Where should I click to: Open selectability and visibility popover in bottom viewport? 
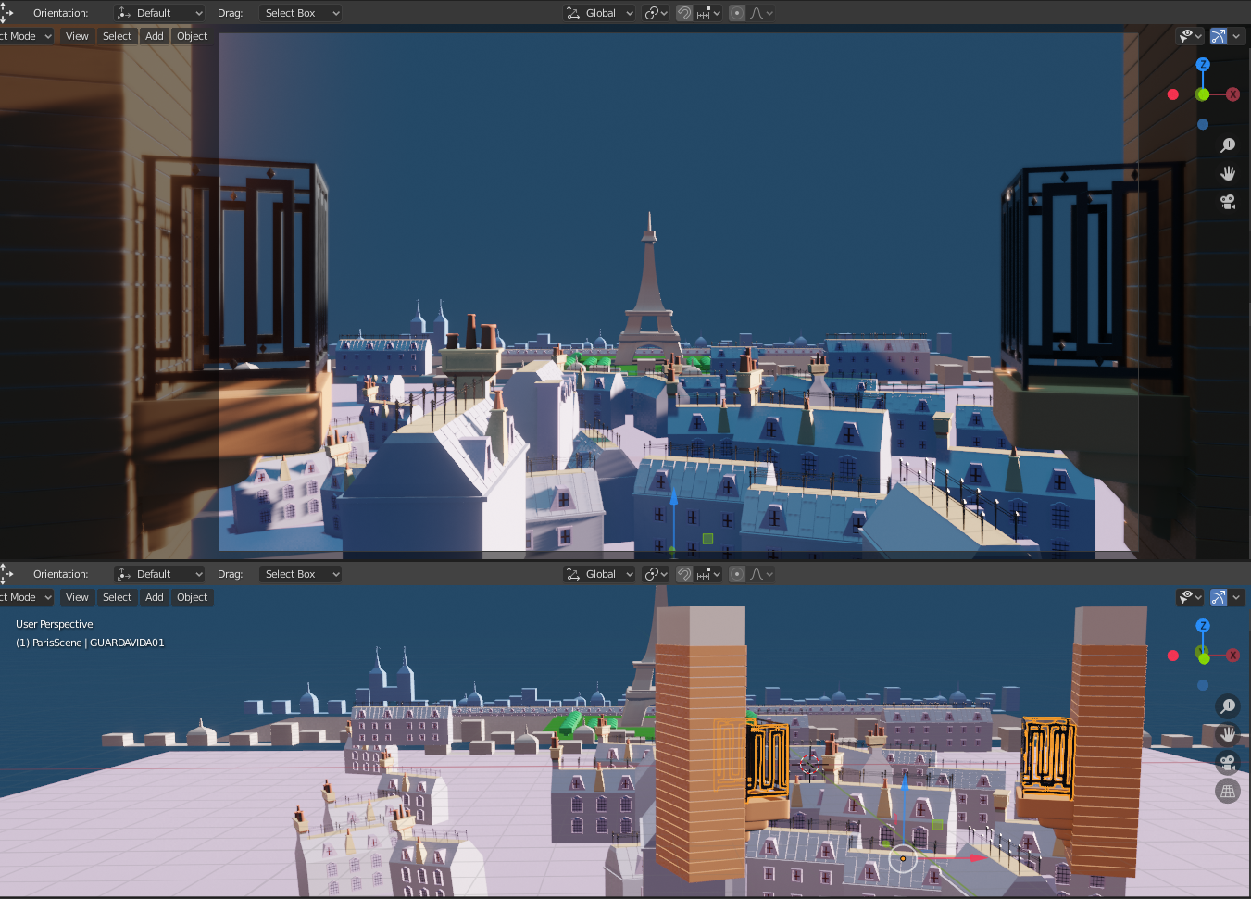click(x=1190, y=597)
